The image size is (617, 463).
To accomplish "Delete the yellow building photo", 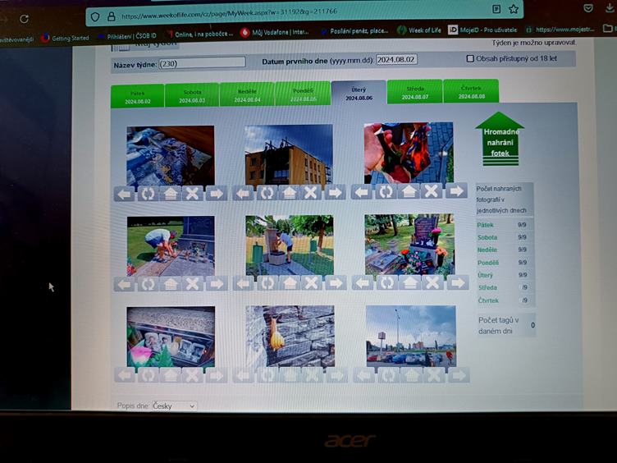I will pos(311,193).
